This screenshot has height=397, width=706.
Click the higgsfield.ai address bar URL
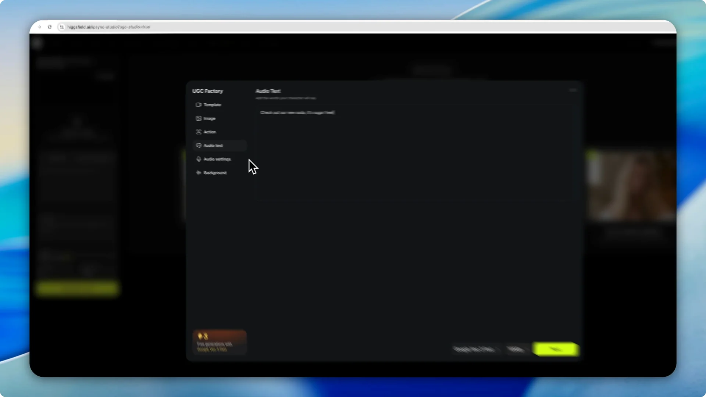coord(109,27)
